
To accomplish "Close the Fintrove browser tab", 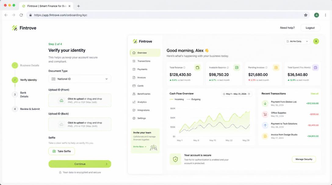I will [x=70, y=6].
